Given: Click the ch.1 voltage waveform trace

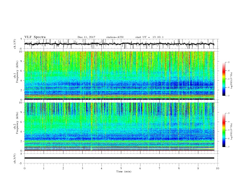Looking at the screenshot, I should [x=119, y=44].
